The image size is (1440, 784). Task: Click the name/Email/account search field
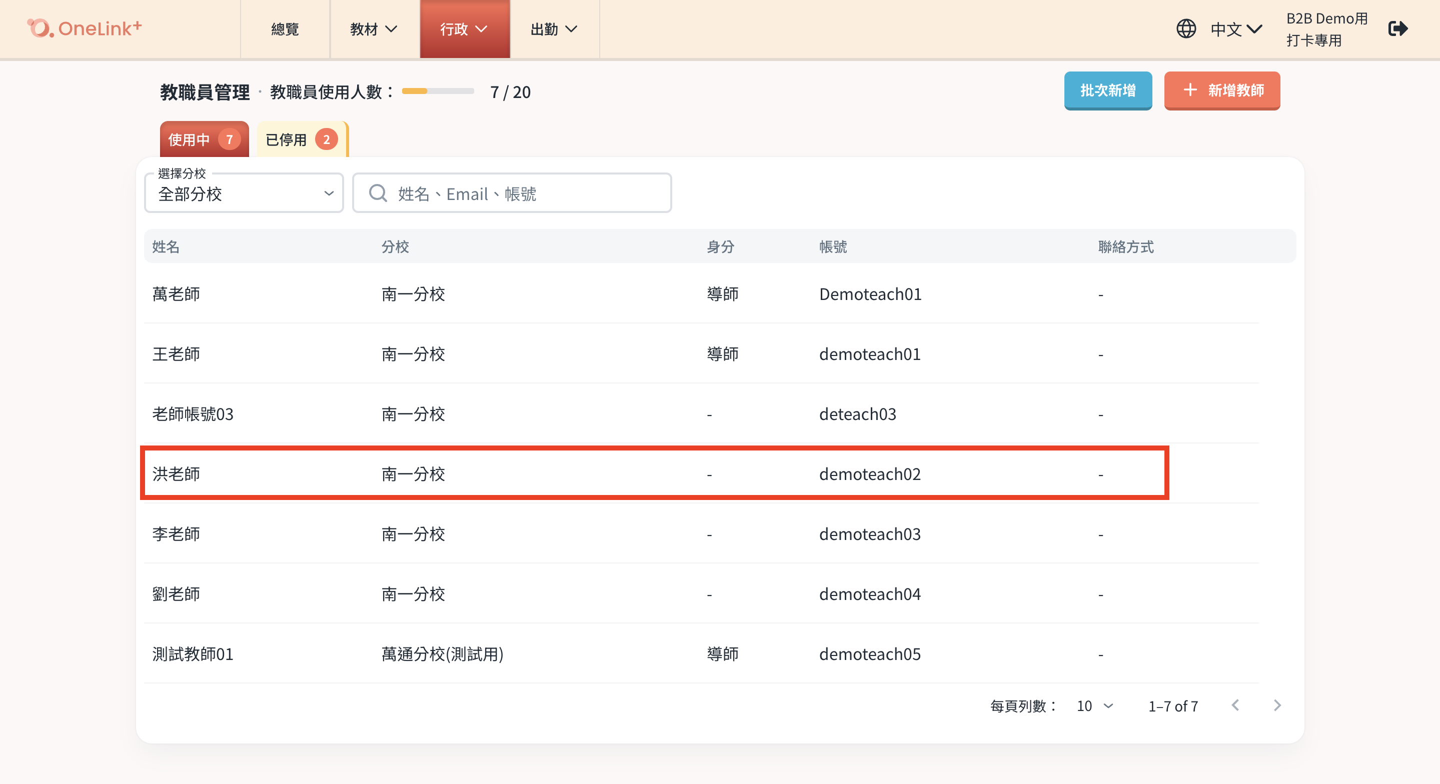[512, 193]
